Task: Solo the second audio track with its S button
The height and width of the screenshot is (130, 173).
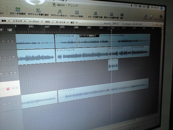Action: click(x=14, y=58)
